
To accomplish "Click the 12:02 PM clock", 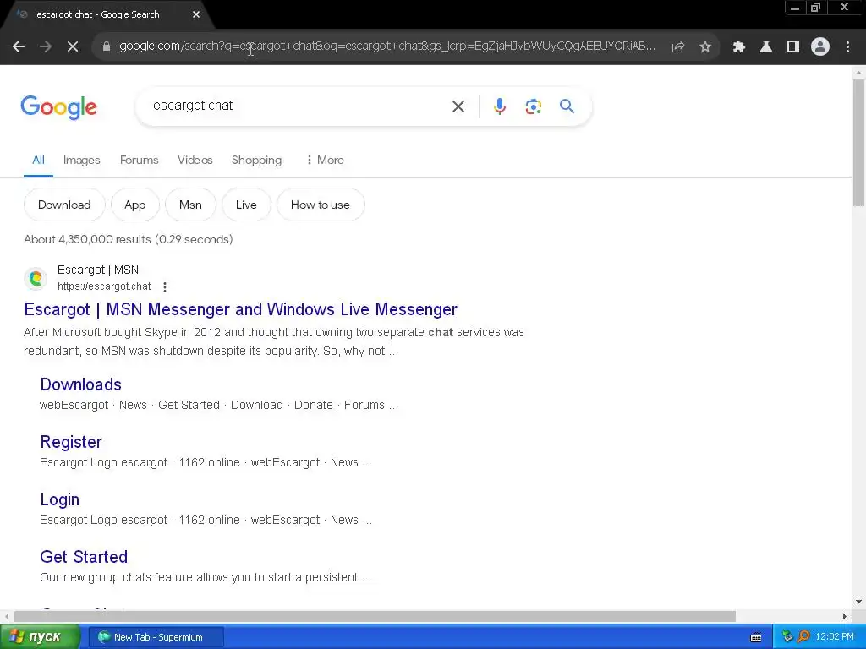I will point(835,637).
